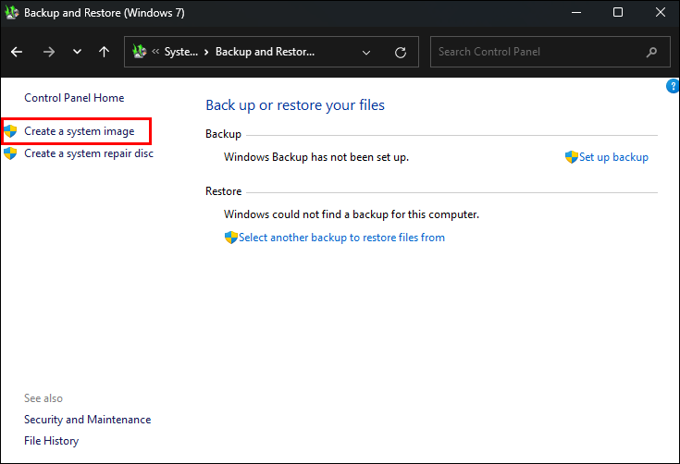Image resolution: width=680 pixels, height=464 pixels.
Task: Expand the address bar history dropdown
Action: tap(367, 52)
